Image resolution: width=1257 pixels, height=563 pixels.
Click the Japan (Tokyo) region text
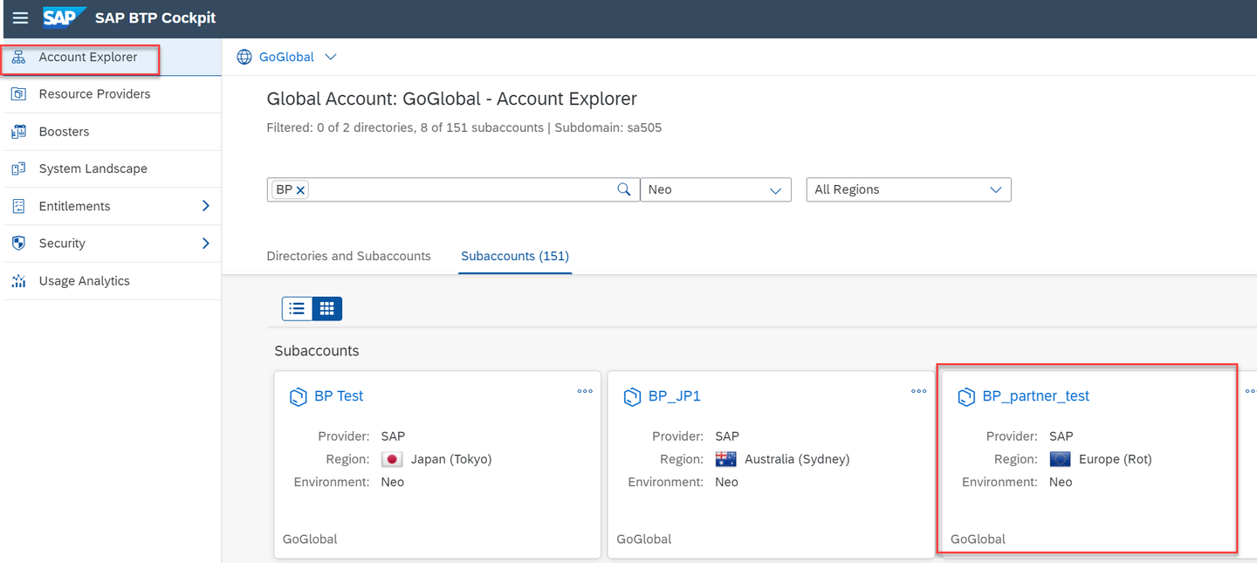(451, 459)
